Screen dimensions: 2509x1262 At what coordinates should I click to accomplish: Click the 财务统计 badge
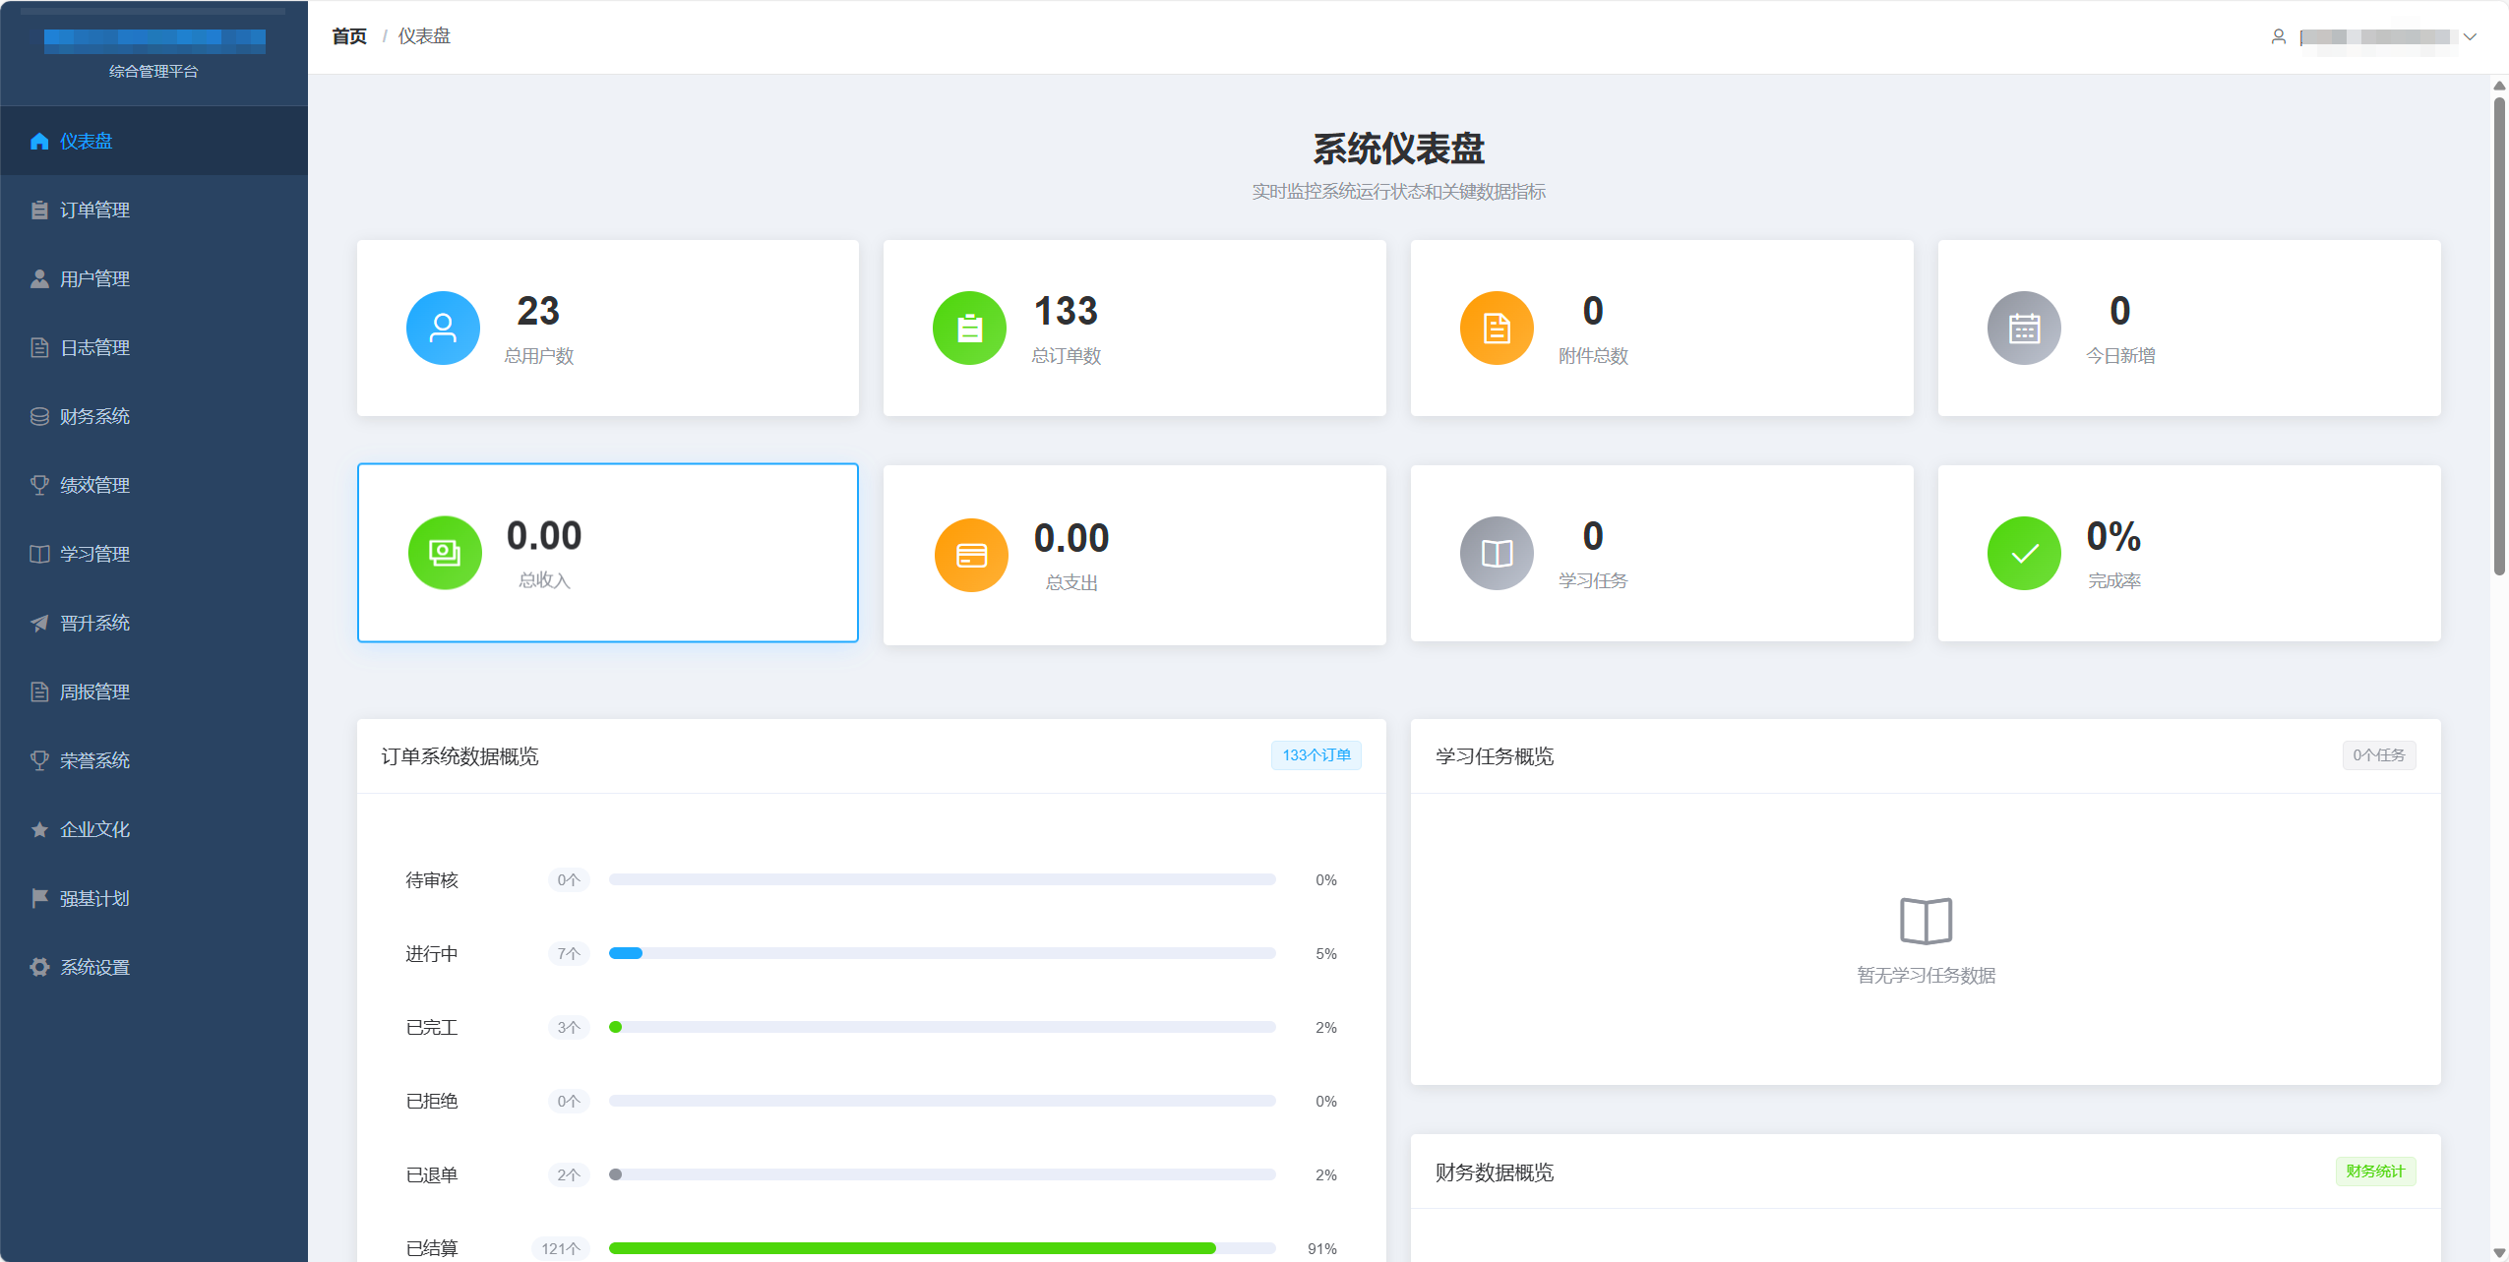click(2375, 1172)
